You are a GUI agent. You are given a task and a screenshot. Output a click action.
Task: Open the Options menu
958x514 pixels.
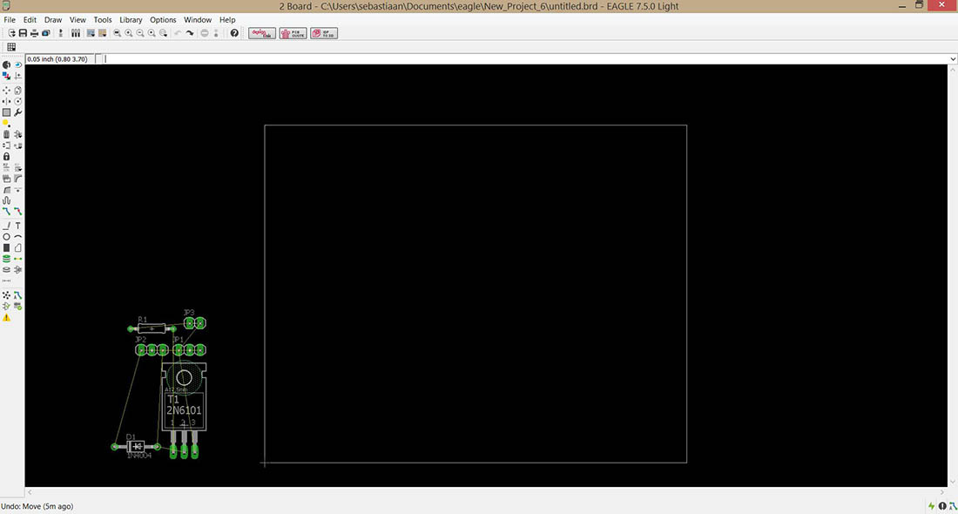point(163,19)
